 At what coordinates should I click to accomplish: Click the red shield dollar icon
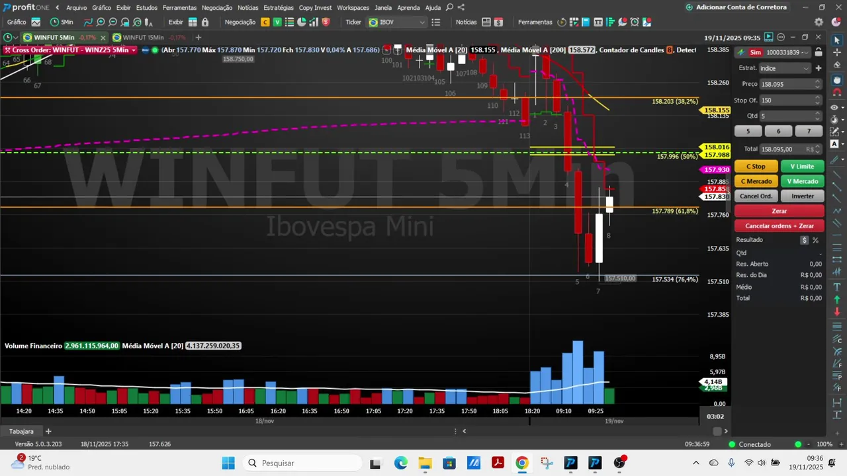(326, 22)
